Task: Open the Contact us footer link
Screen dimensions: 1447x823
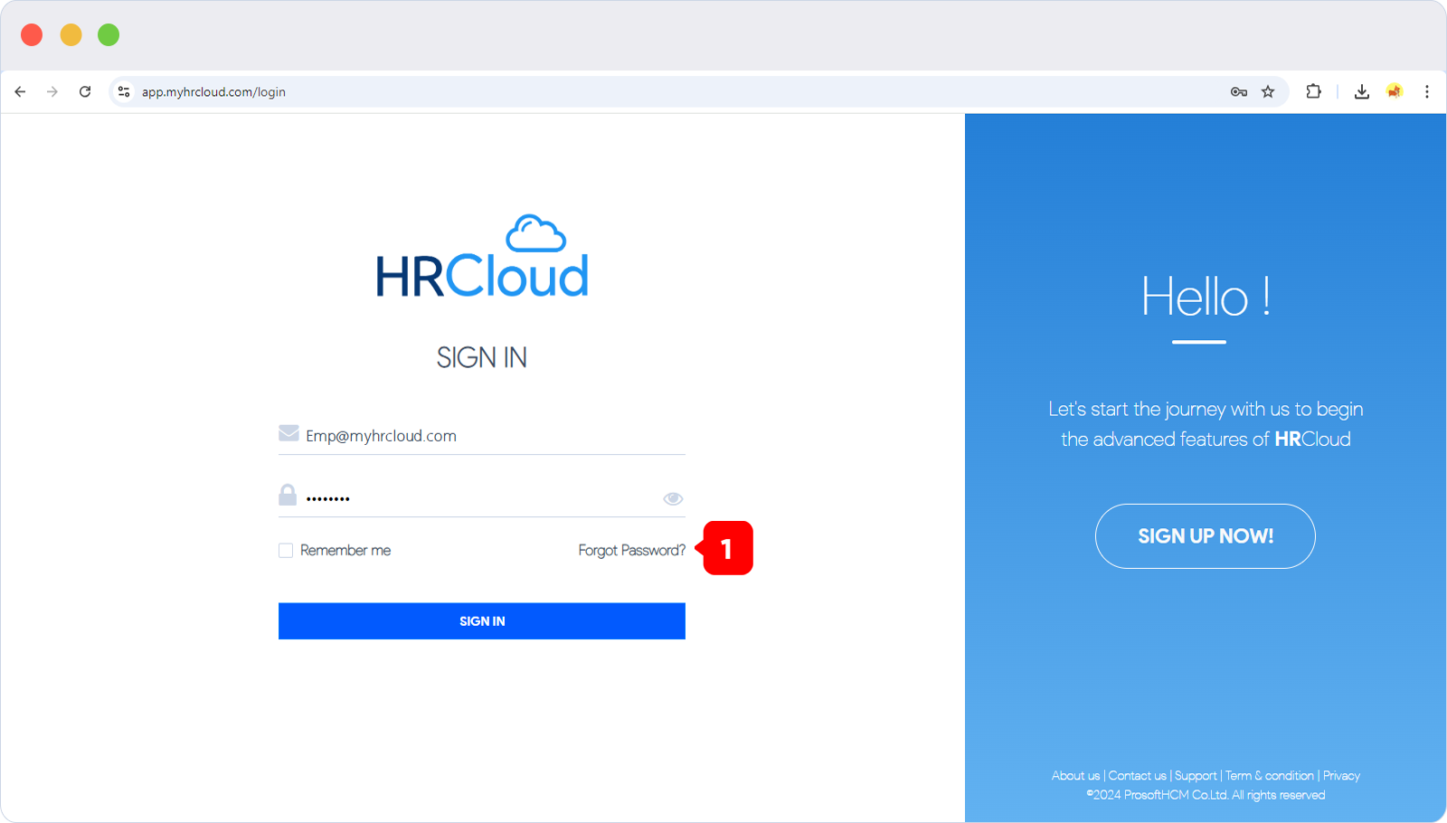Action: 1137,776
